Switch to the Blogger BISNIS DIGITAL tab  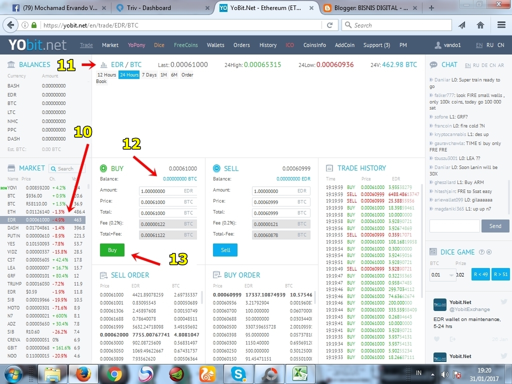coord(370,8)
